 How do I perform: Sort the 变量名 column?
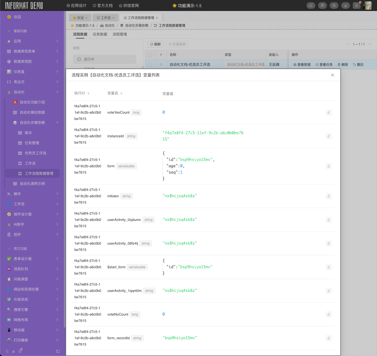(x=121, y=93)
